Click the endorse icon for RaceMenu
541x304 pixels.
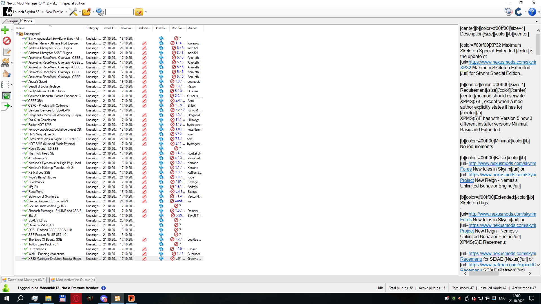click(144, 192)
